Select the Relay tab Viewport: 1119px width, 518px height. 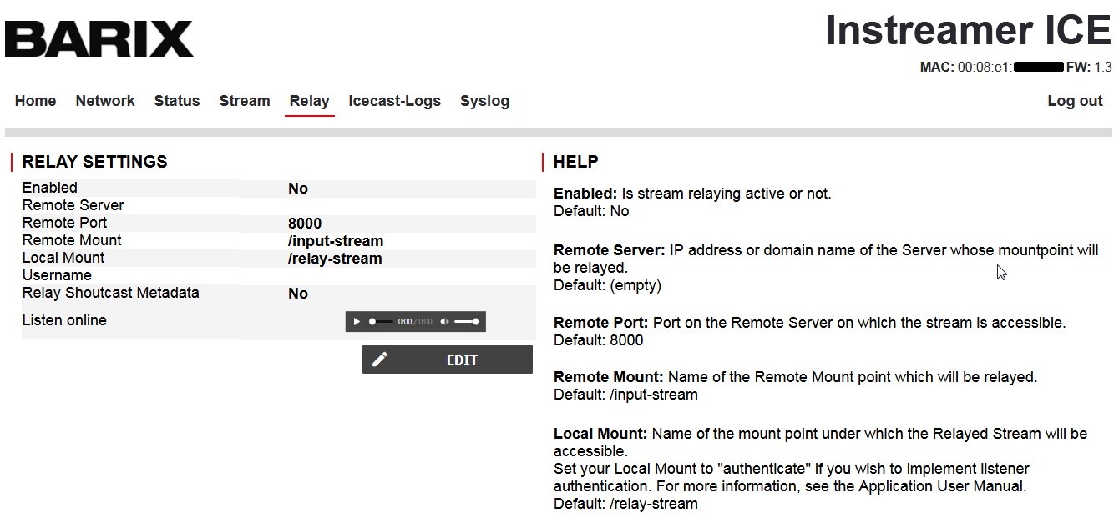click(x=309, y=101)
